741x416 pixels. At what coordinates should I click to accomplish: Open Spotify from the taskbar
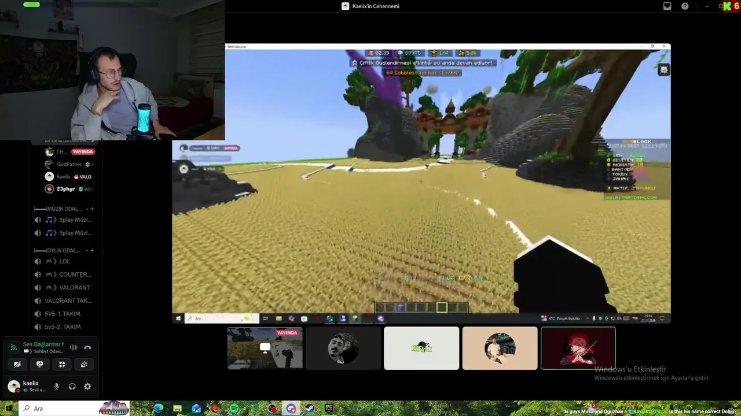(234, 408)
